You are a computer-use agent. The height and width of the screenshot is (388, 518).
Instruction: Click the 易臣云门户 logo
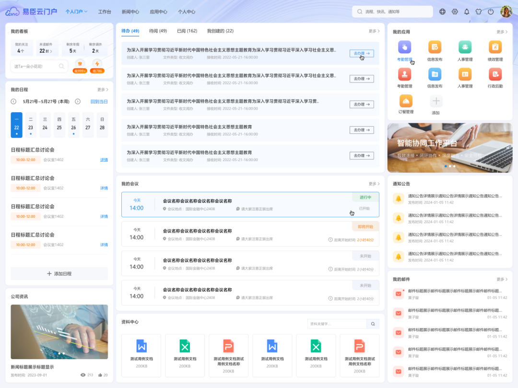[x=31, y=12]
